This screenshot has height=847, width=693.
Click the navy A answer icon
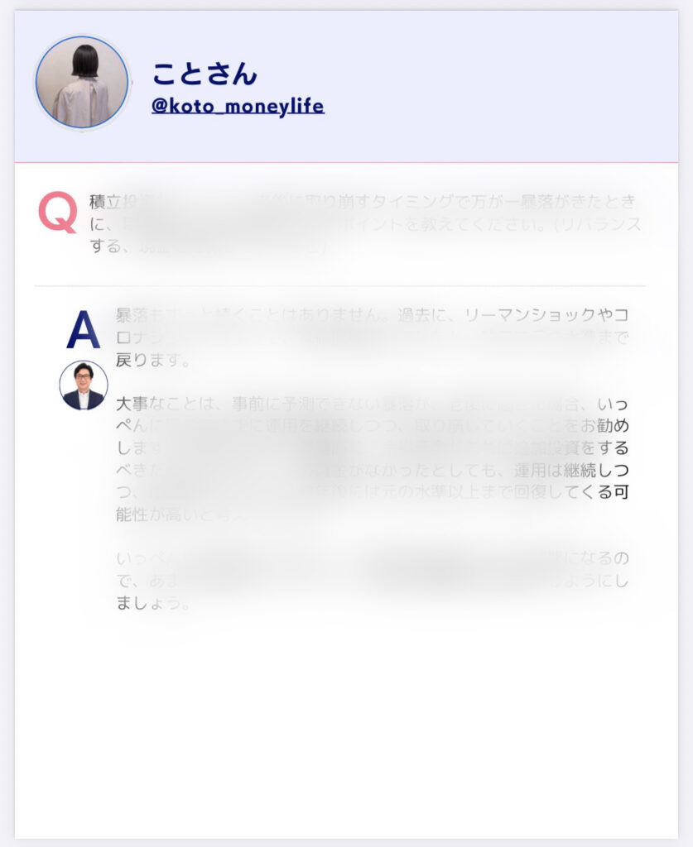click(84, 329)
